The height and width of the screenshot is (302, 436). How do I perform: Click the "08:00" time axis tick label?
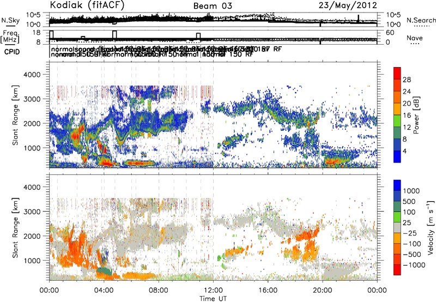click(x=159, y=291)
